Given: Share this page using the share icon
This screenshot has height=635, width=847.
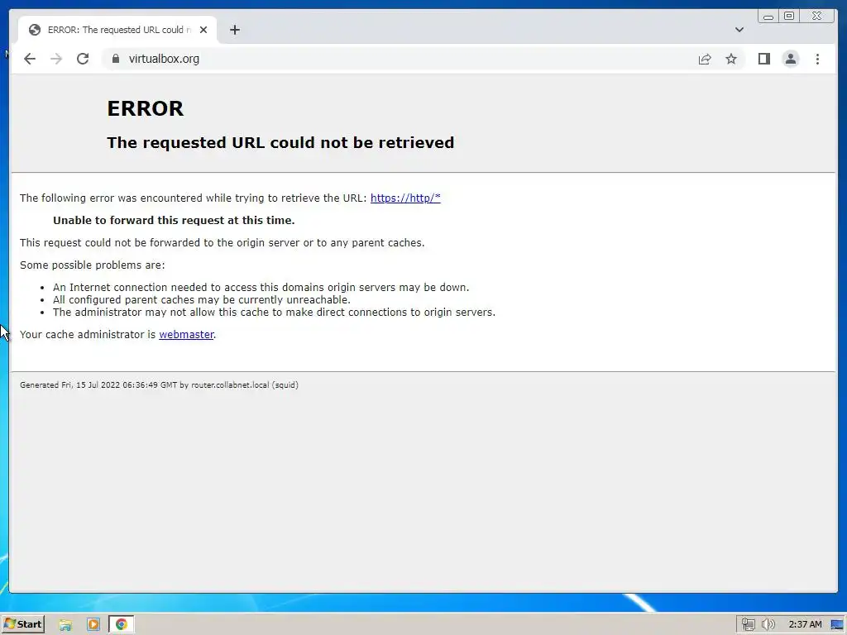Looking at the screenshot, I should [x=705, y=59].
